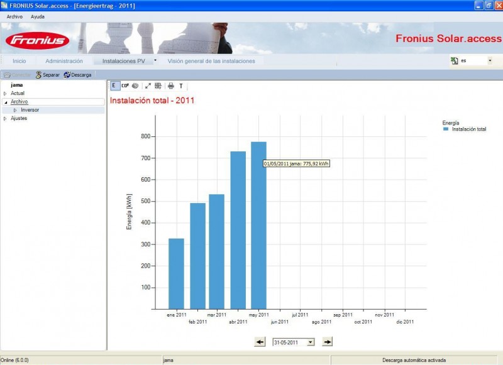
Task: Click the 'Fronius Solar.access' banner text
Action: (x=448, y=38)
